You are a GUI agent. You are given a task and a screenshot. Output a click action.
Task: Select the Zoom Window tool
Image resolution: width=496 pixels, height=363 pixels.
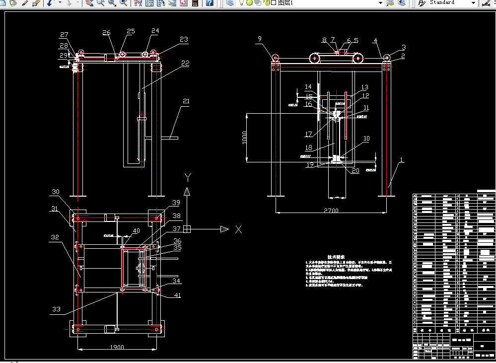112,3
